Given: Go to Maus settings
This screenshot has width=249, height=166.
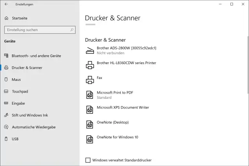Looking at the screenshot, I should [x=16, y=79].
